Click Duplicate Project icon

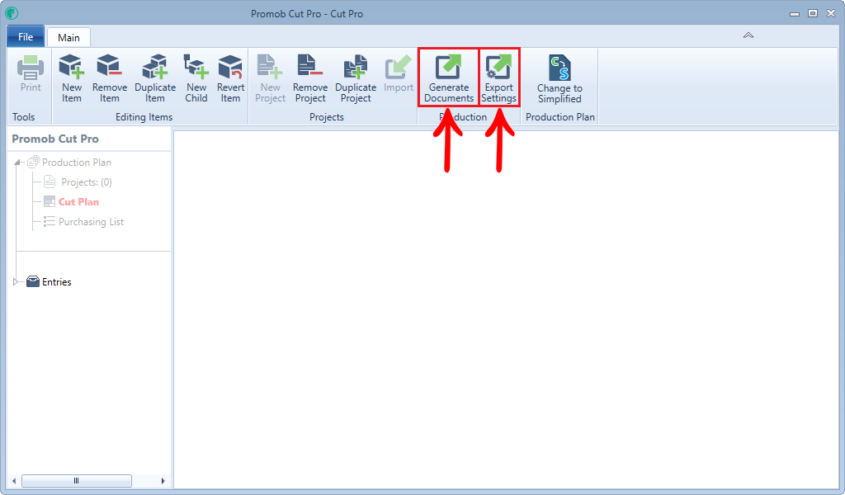[356, 67]
